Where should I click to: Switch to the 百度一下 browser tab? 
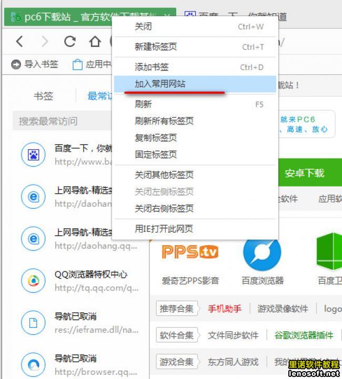click(x=235, y=17)
